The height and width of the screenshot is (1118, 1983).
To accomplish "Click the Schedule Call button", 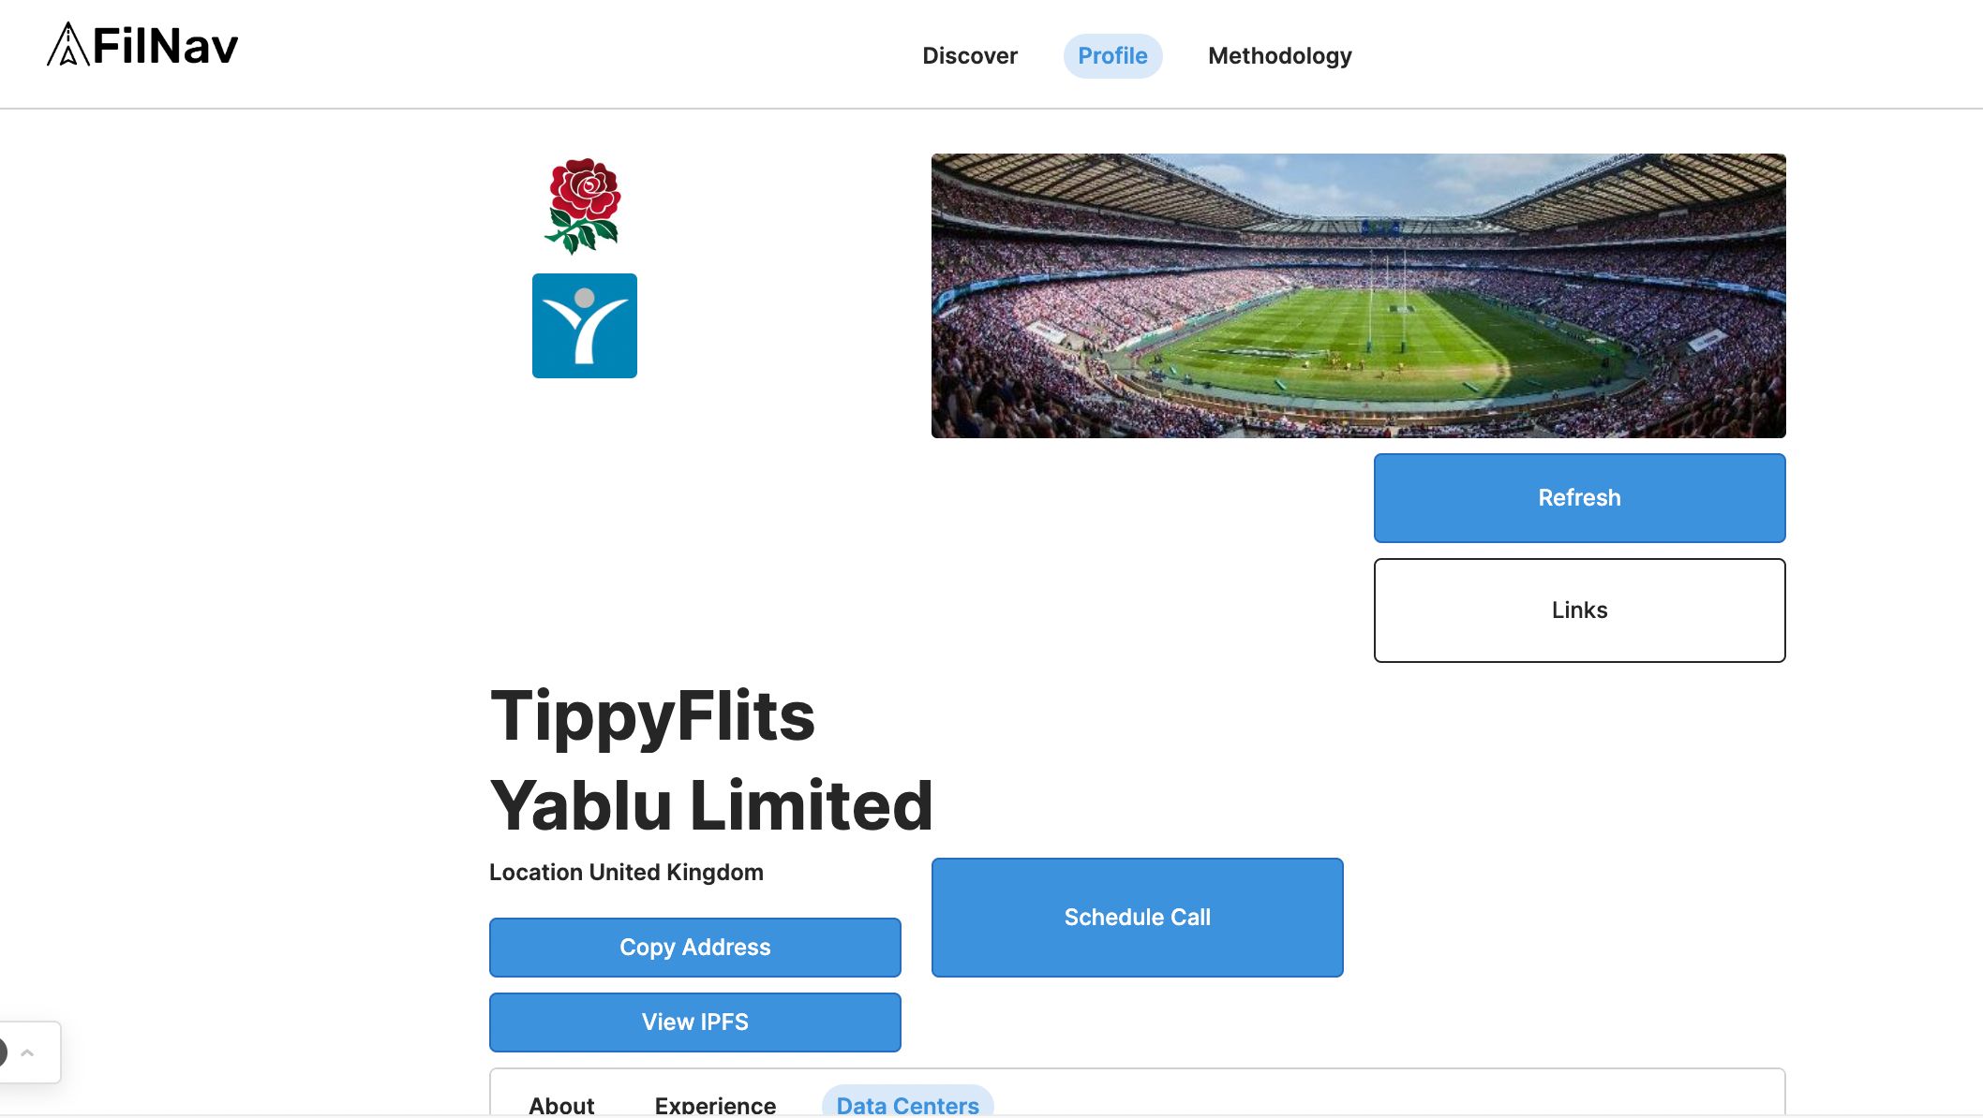I will pos(1138,917).
